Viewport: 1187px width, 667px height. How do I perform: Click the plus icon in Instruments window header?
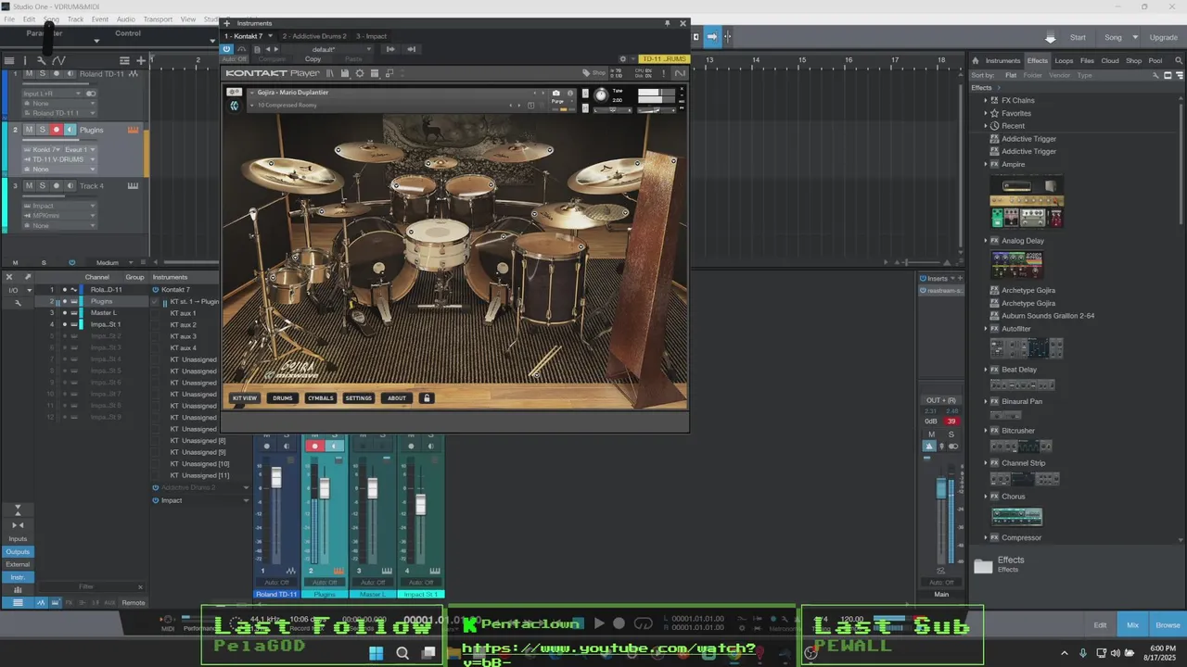(x=227, y=23)
